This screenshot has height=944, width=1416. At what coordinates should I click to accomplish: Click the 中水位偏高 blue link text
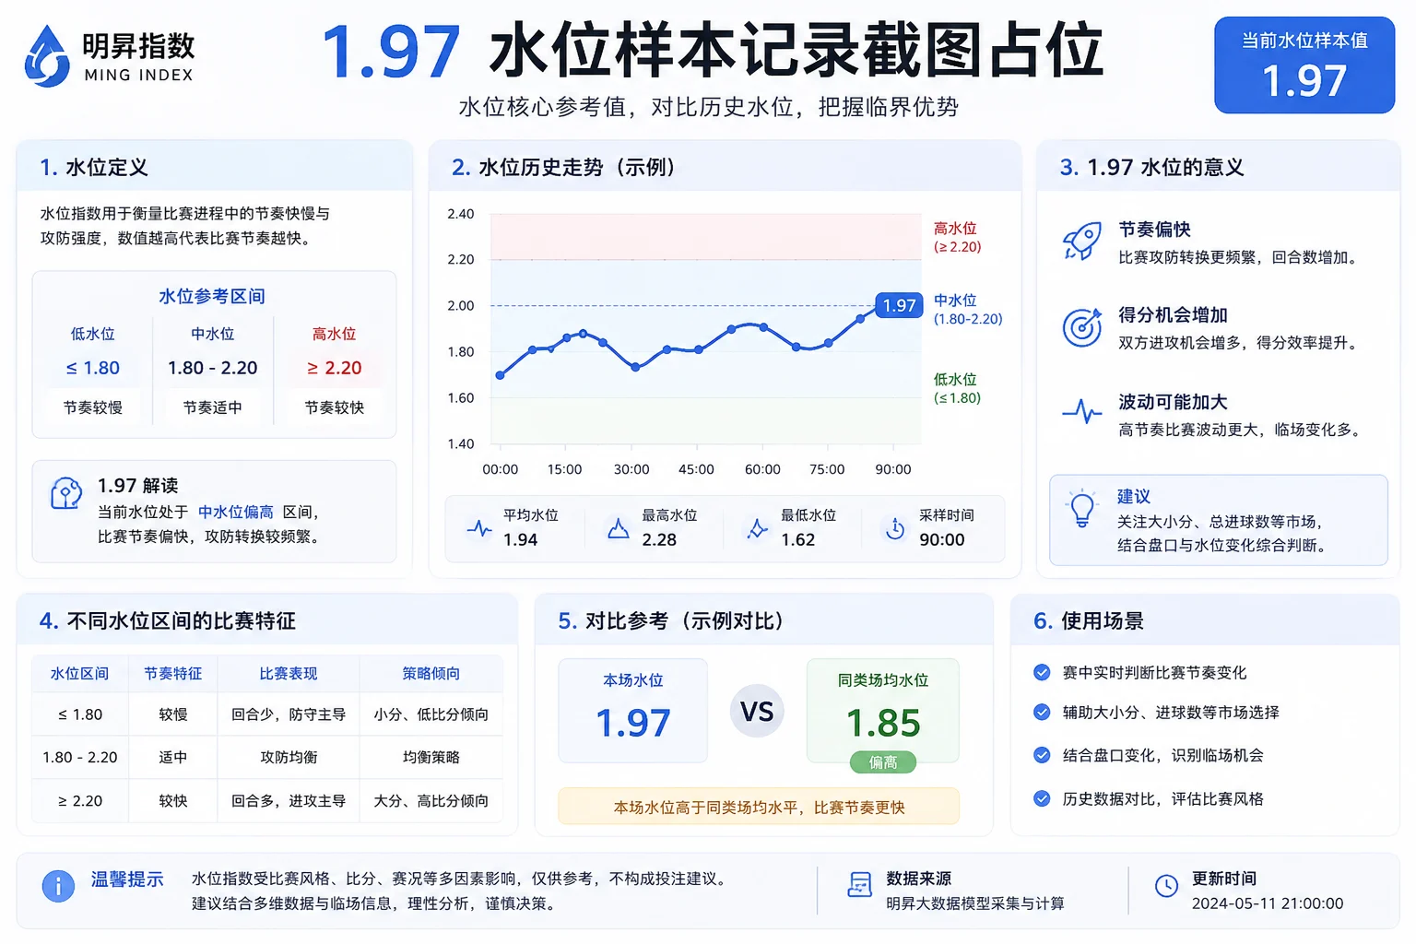pyautogui.click(x=236, y=512)
